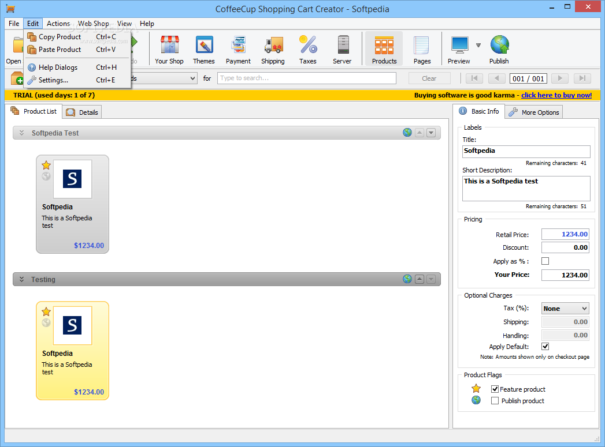The height and width of the screenshot is (447, 605).
Task: Go to first product record
Action: click(474, 78)
